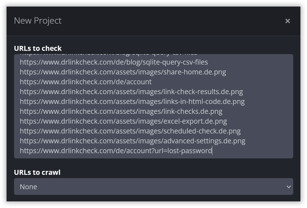
Task: Click the share-home.de.png URL line
Action: (x=123, y=72)
